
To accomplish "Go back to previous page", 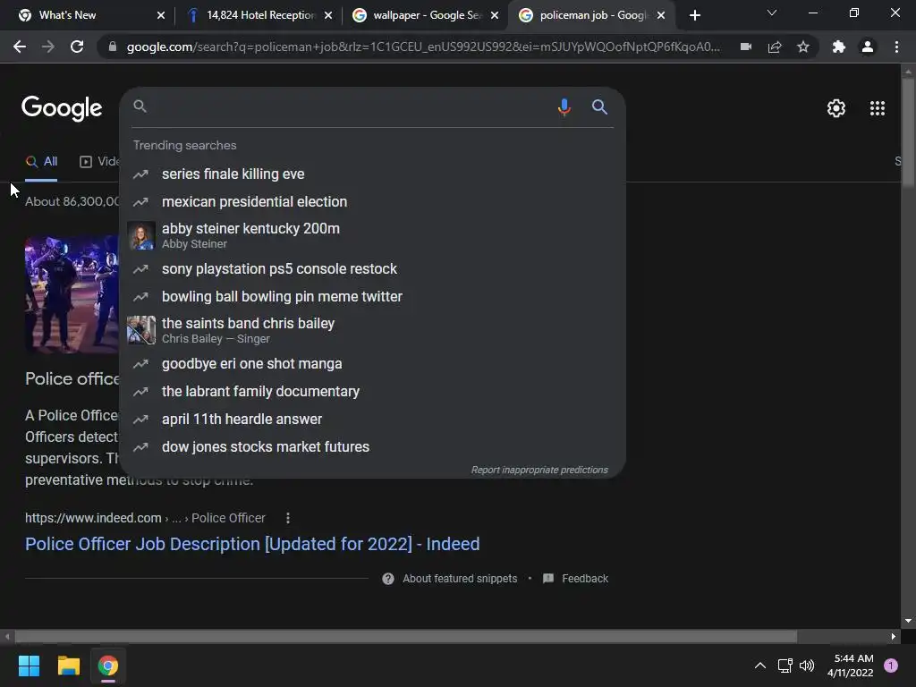I will (x=20, y=47).
